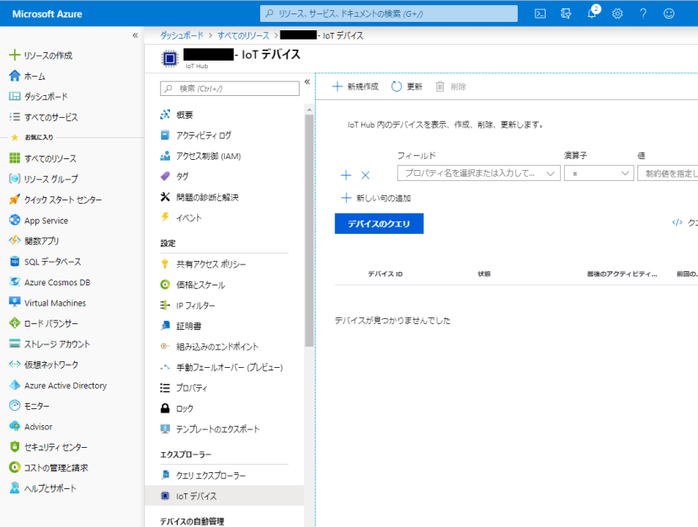Open Azure Active Directory in sidebar

coord(58,386)
